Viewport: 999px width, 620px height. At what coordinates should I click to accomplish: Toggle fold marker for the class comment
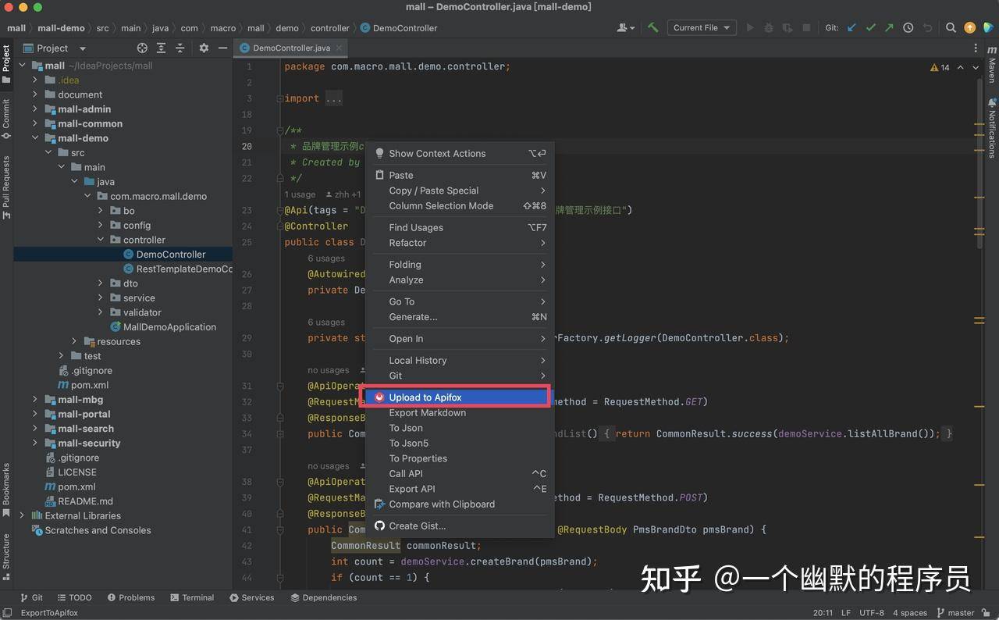[x=279, y=130]
